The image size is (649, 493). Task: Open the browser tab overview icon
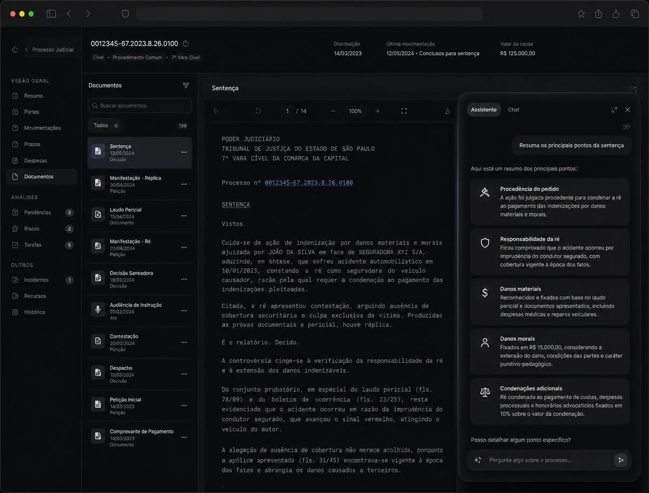[635, 14]
